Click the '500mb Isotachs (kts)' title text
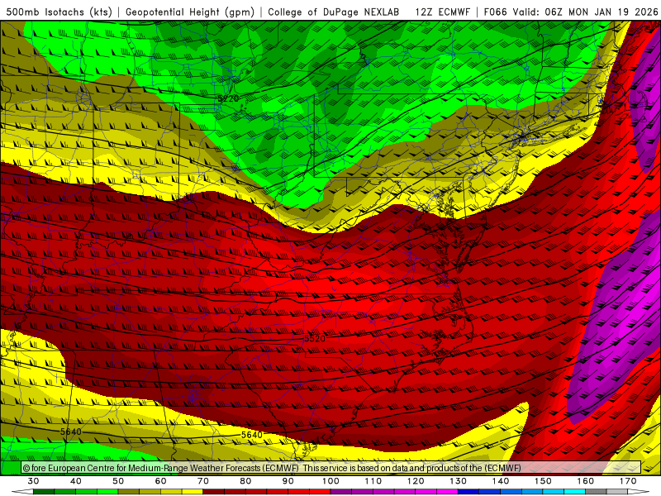661x496 pixels. pos(59,12)
